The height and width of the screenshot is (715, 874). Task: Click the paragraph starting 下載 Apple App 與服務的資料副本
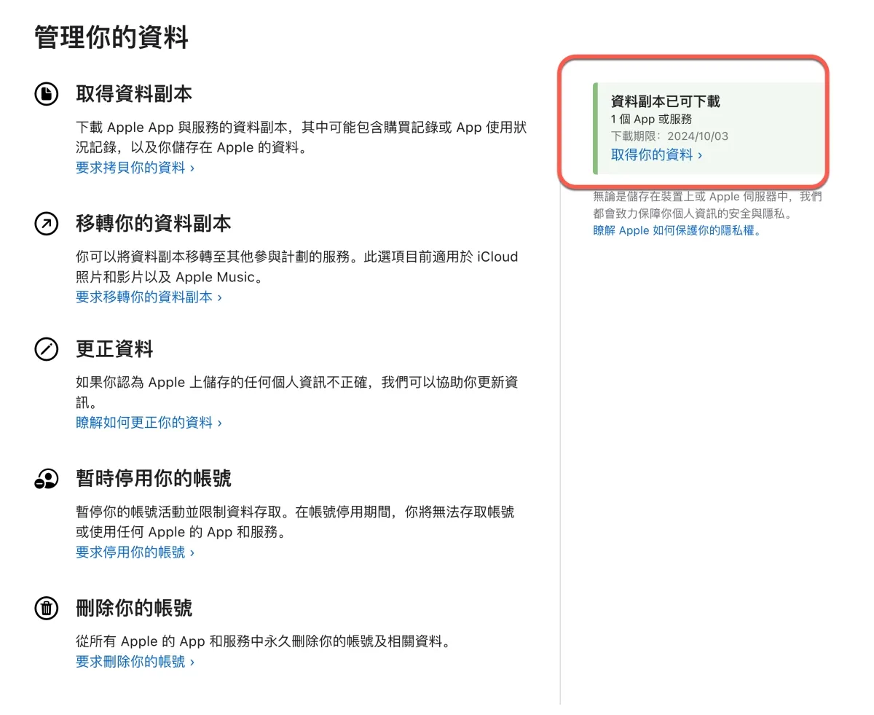point(301,138)
